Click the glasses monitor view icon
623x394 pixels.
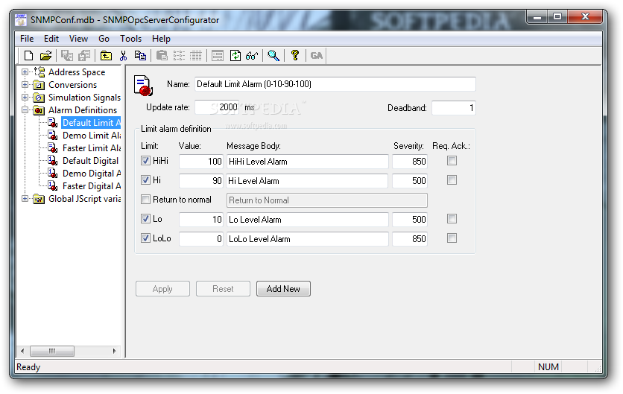coord(252,56)
